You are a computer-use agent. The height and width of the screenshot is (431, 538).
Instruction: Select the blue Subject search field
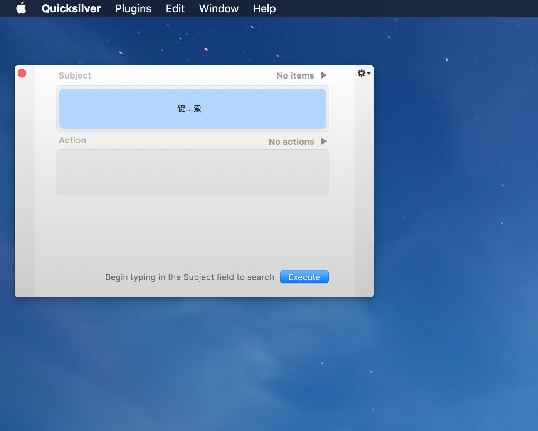pos(193,109)
